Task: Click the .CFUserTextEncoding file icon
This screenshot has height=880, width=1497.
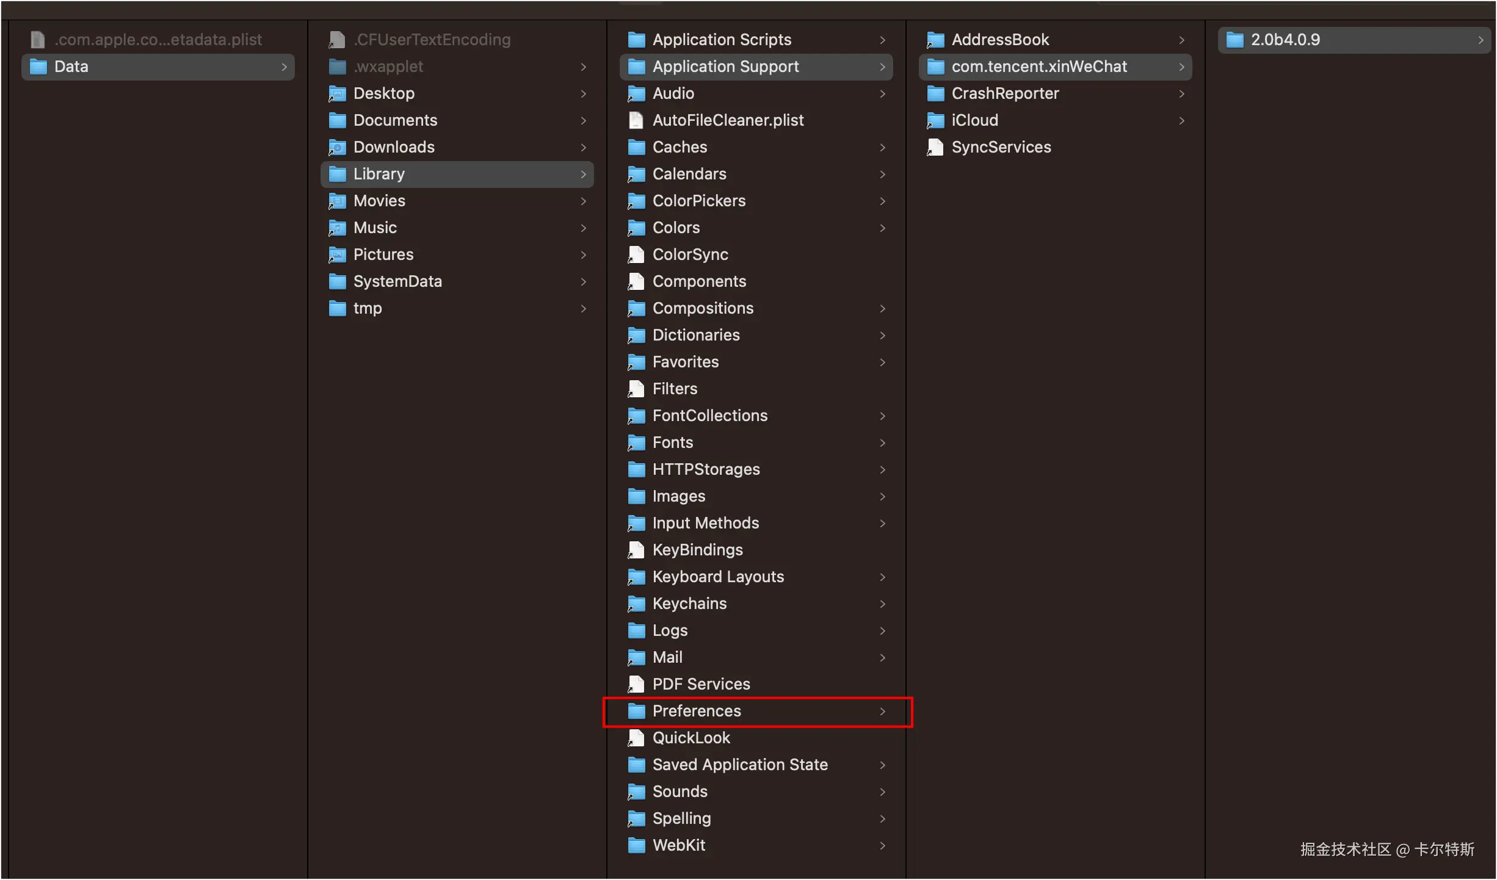Action: click(x=337, y=40)
